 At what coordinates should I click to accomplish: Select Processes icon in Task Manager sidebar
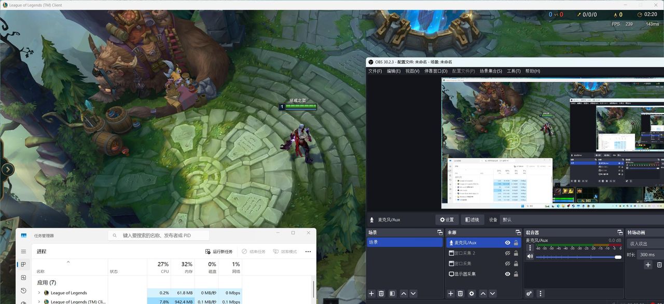23,265
